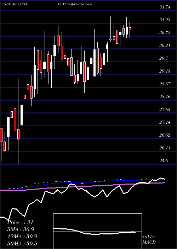
Task: Select the 31.23 price axis label
Action: [x=165, y=20]
